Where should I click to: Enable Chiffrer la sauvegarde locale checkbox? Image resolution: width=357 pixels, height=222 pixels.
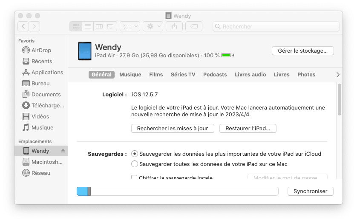[x=135, y=177]
